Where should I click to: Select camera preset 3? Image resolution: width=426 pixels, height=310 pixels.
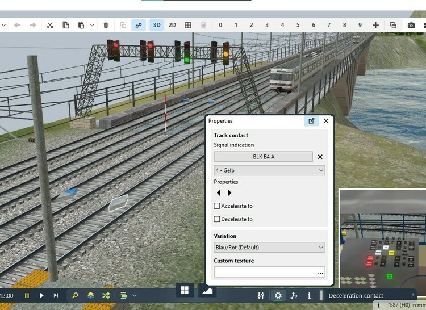coord(267,25)
